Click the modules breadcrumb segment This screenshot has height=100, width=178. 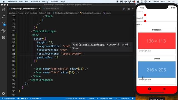pos(33,13)
